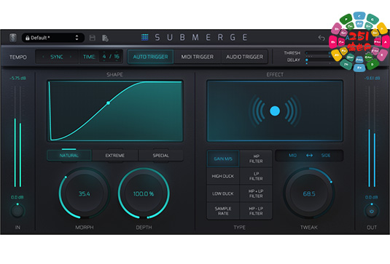Click the save preset as icon
This screenshot has height=264, width=390.
(105, 38)
